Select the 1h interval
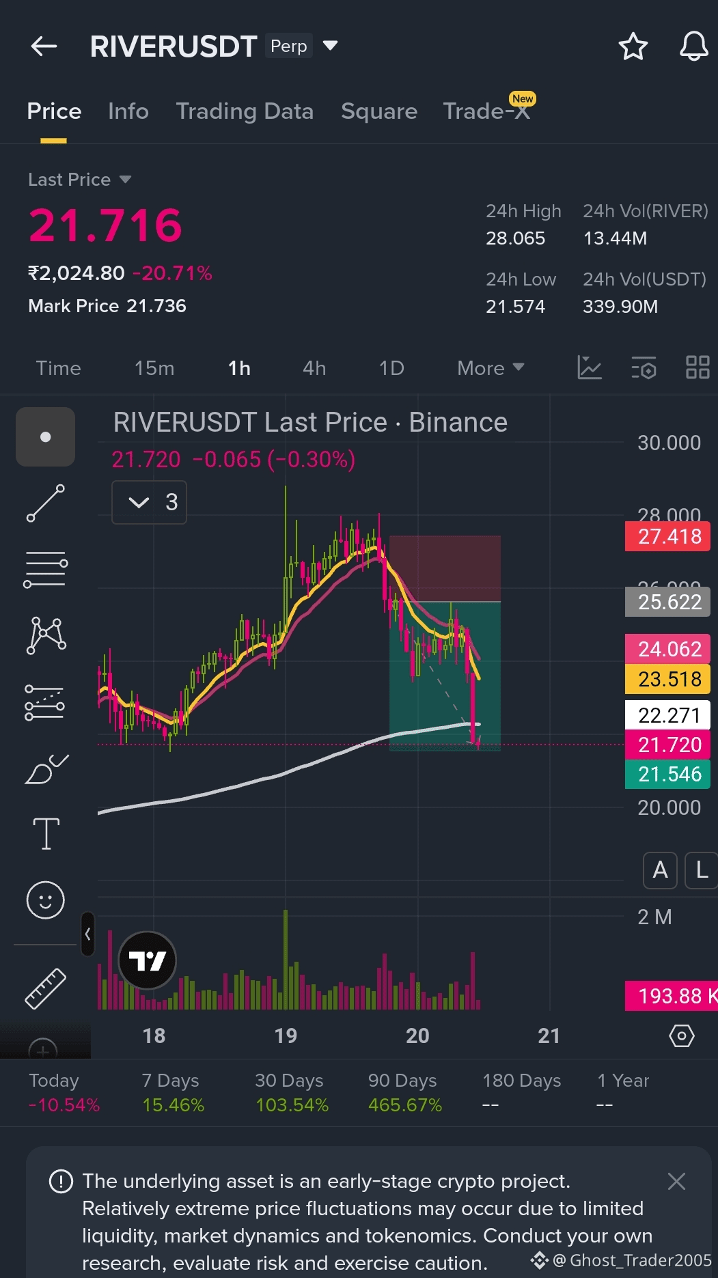Image resolution: width=718 pixels, height=1278 pixels. click(239, 368)
